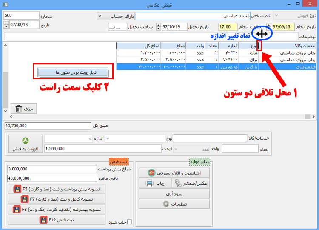Click the printer icon on the چاپ button
319x230 pixels.
pyautogui.click(x=149, y=183)
